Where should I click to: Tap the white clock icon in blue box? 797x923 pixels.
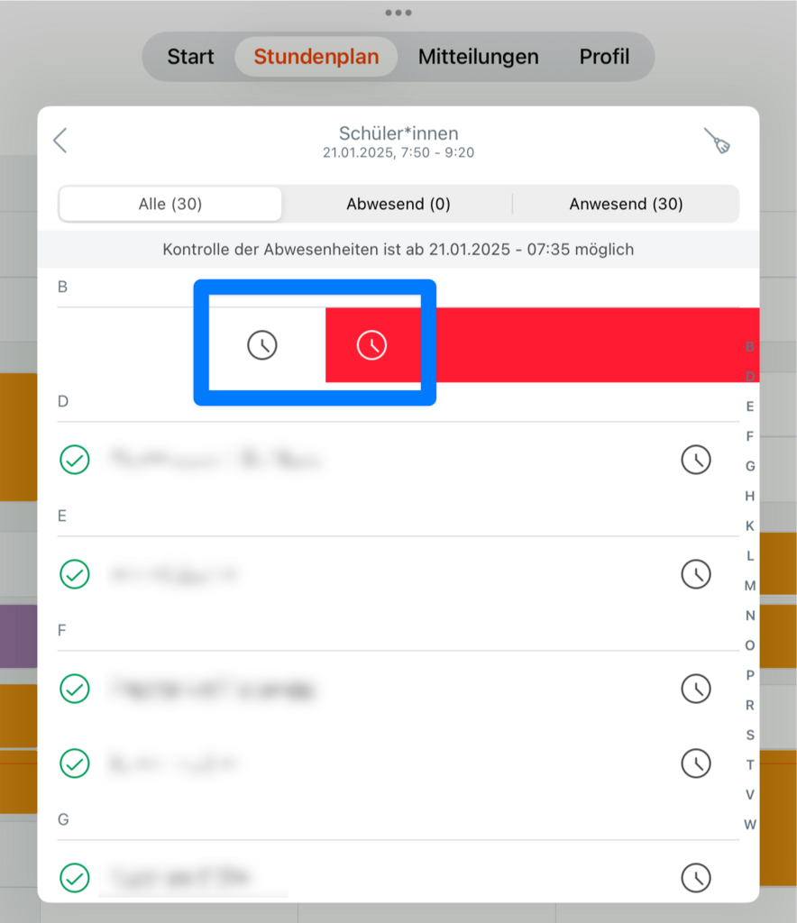click(262, 345)
